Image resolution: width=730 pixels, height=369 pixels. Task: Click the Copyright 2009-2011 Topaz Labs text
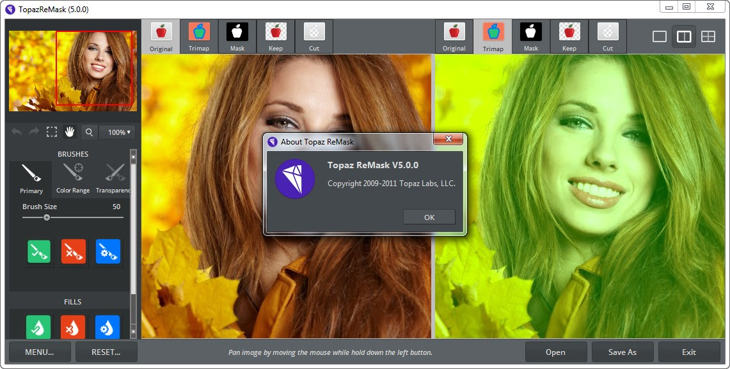pyautogui.click(x=392, y=184)
